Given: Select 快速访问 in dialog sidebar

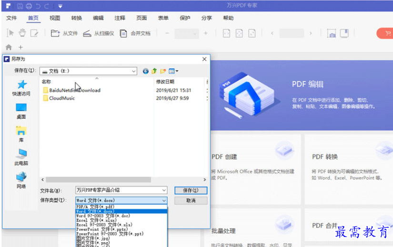Looking at the screenshot, I should [x=21, y=88].
